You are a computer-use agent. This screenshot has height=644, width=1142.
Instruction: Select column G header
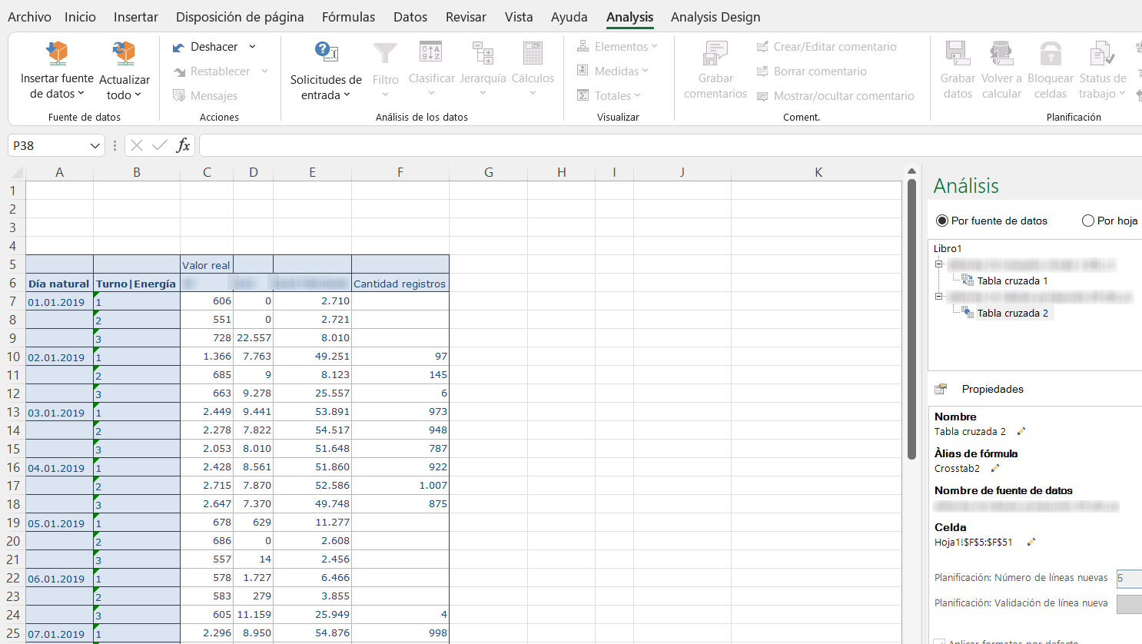488,172
